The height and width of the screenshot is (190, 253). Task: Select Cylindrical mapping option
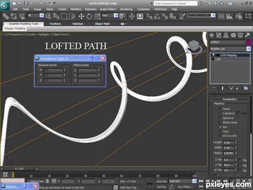[x=220, y=113]
